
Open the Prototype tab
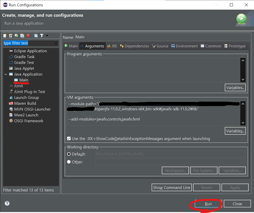235,46
